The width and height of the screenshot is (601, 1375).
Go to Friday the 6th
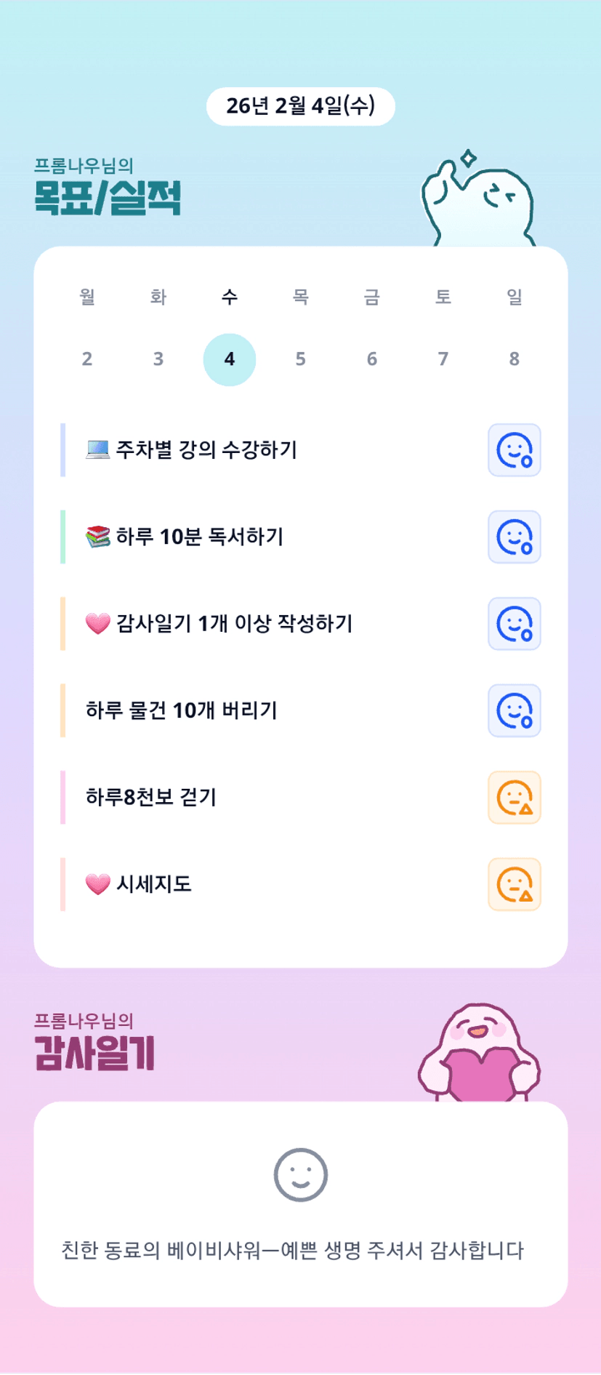click(371, 359)
